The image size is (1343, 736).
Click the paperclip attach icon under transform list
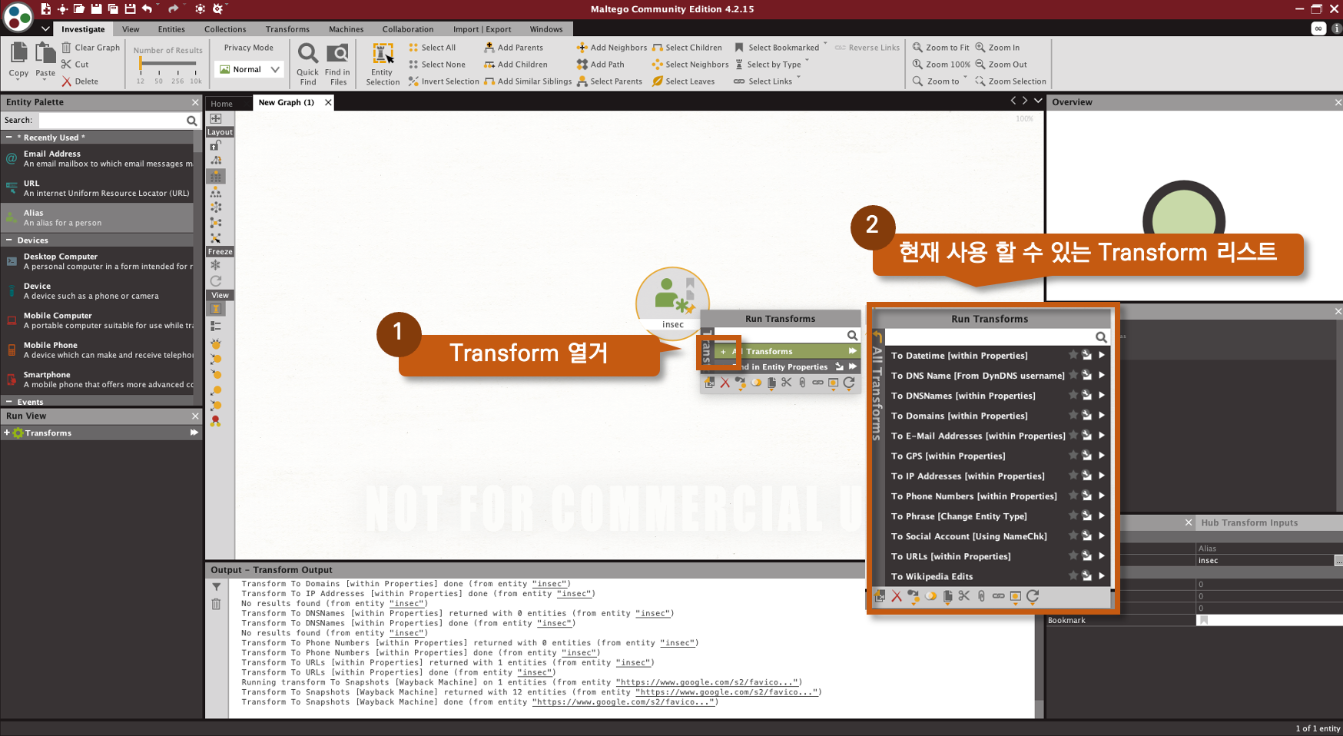[x=981, y=596]
